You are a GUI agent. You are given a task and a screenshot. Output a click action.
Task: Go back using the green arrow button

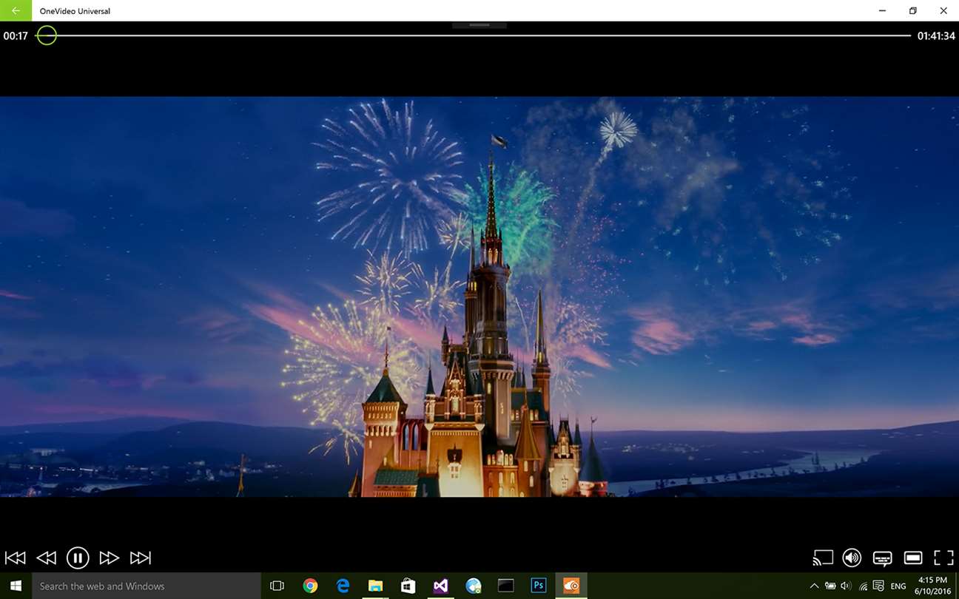[x=16, y=10]
